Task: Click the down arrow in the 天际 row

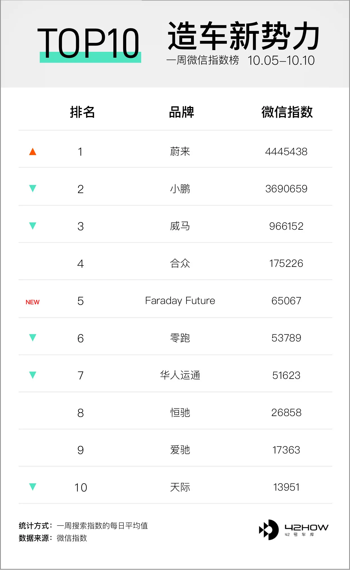Action: 33,487
